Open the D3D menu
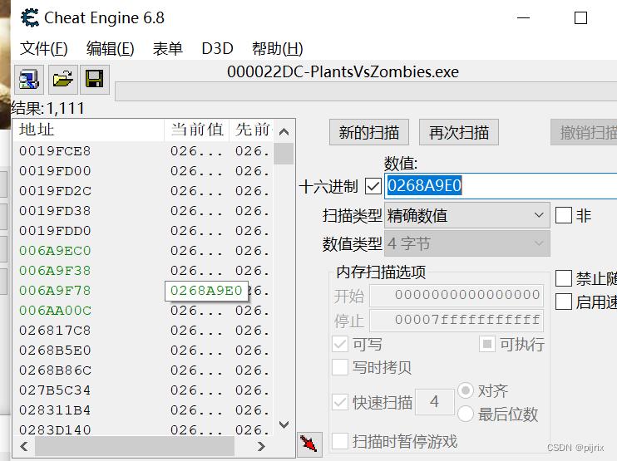 pos(217,49)
